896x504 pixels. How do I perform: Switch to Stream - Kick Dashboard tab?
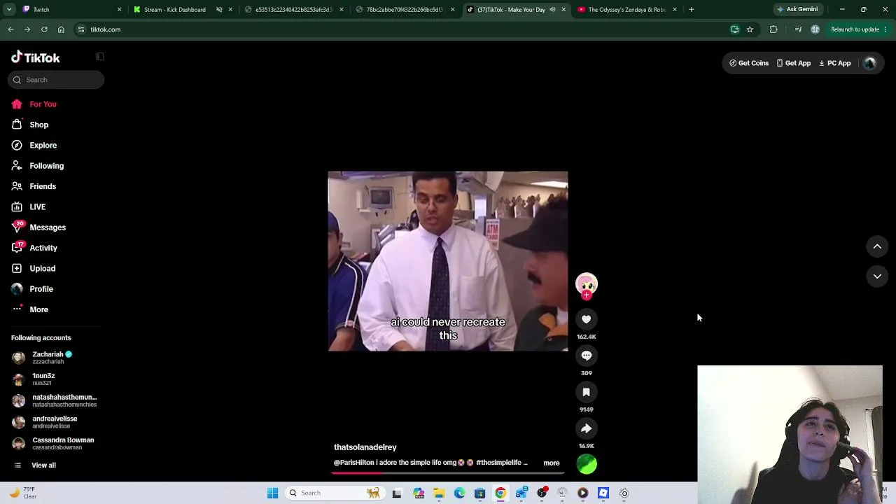point(175,10)
